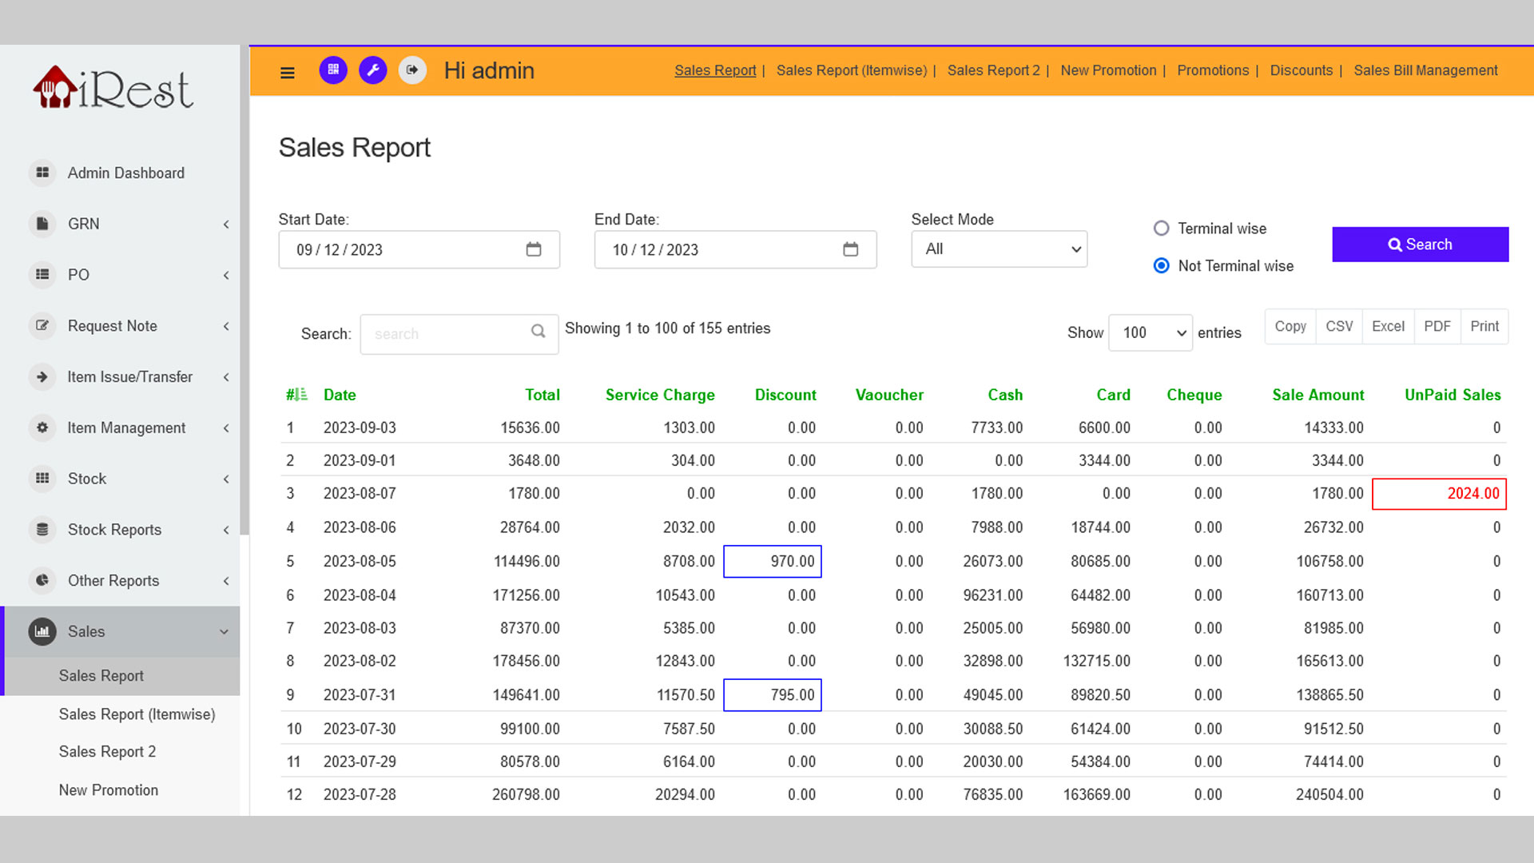Screen dimensions: 1534x863
Task: Open Sales Report in the sidebar submenu
Action: [x=101, y=676]
